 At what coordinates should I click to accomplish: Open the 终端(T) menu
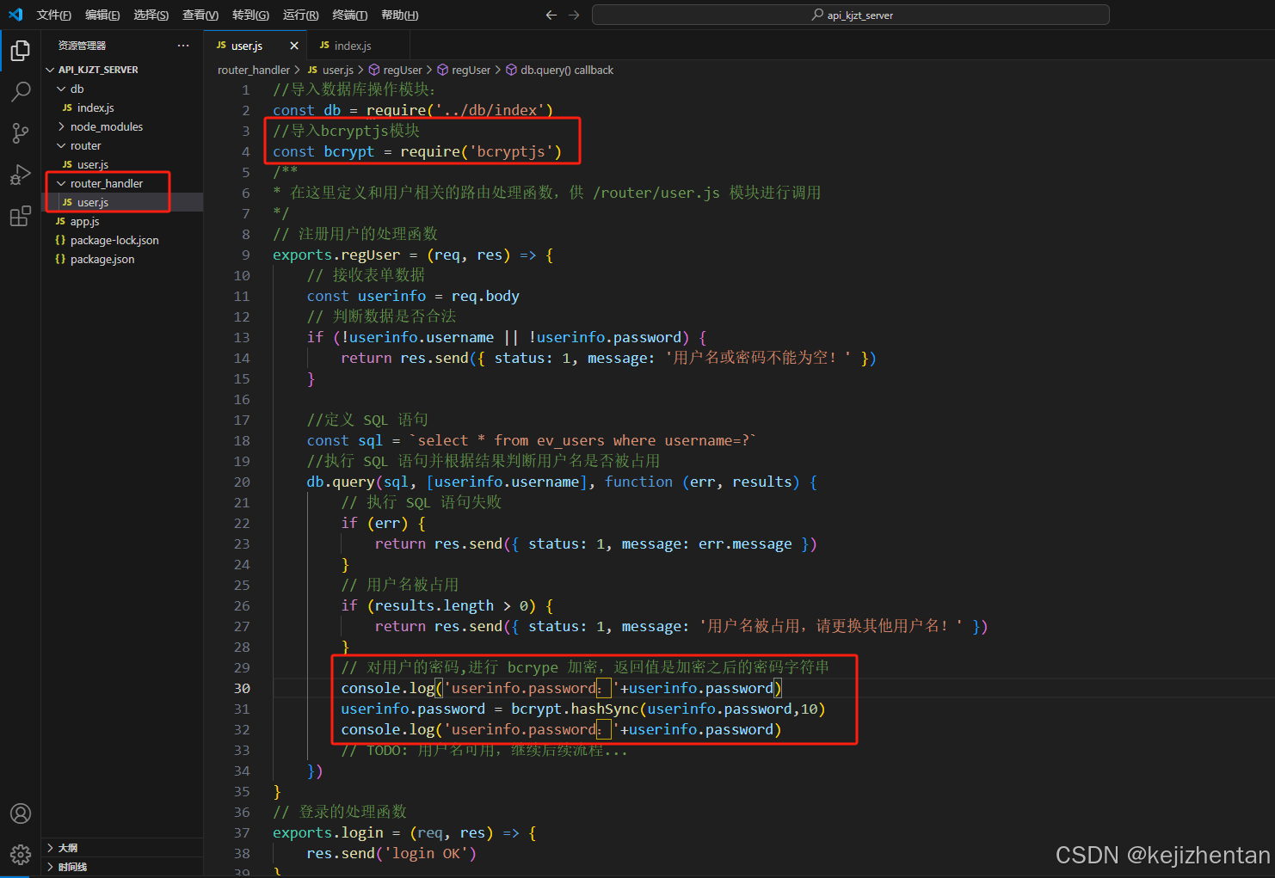point(349,15)
